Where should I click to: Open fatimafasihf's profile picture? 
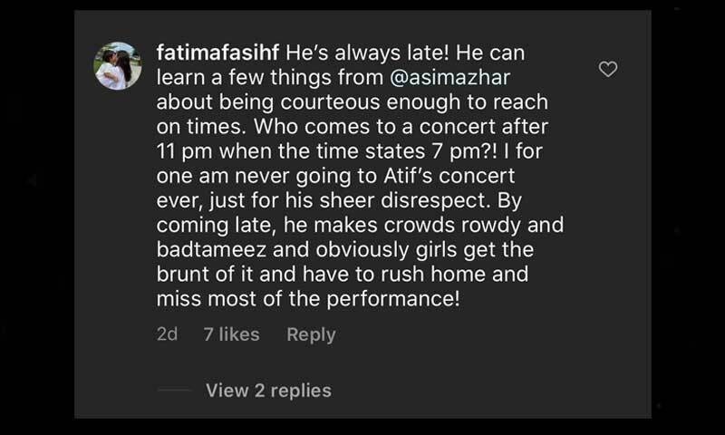pyautogui.click(x=118, y=66)
